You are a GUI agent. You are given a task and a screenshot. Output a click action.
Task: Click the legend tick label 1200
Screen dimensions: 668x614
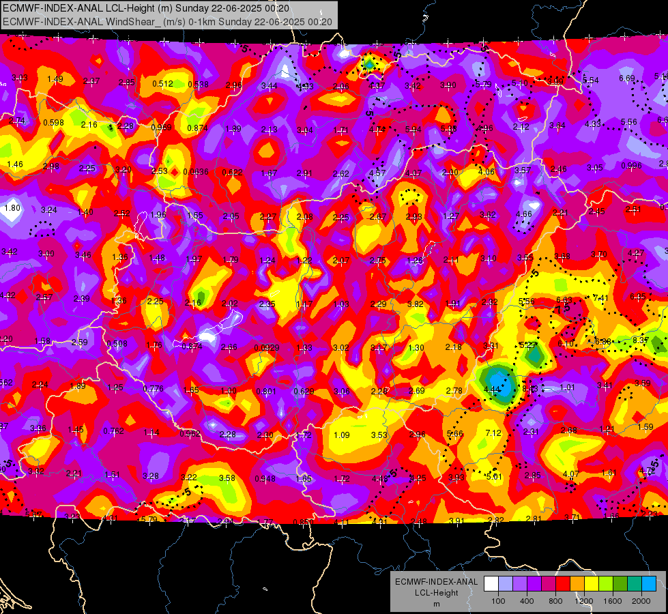[583, 601]
